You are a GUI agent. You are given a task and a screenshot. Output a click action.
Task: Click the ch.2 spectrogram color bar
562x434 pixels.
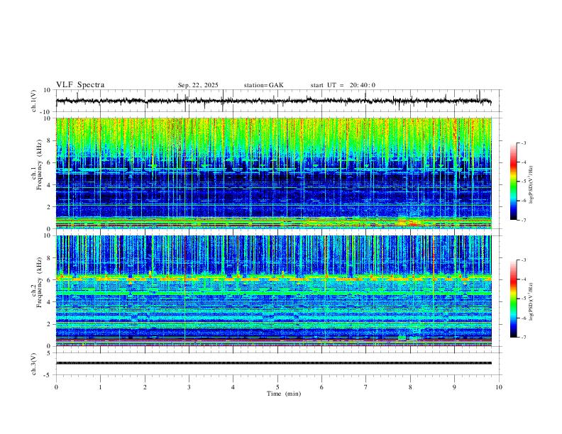(x=514, y=299)
